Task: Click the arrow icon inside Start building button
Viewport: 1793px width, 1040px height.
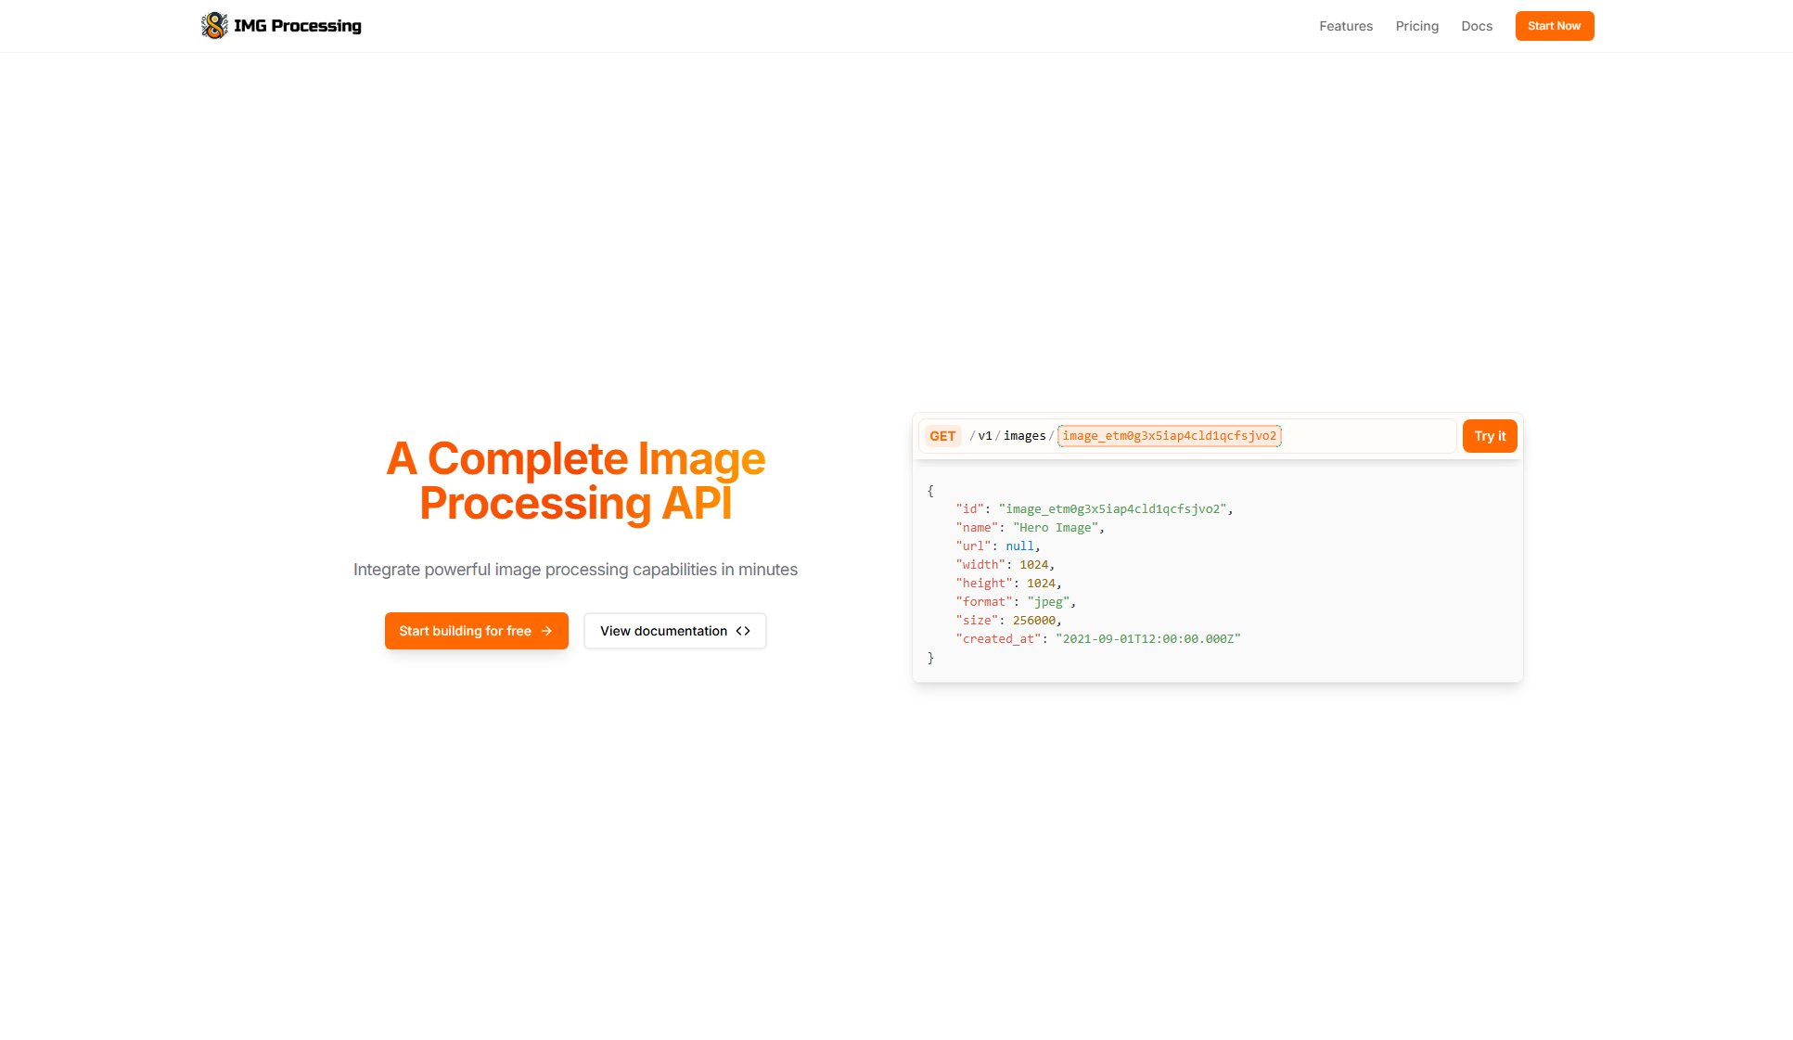Action: (x=545, y=631)
